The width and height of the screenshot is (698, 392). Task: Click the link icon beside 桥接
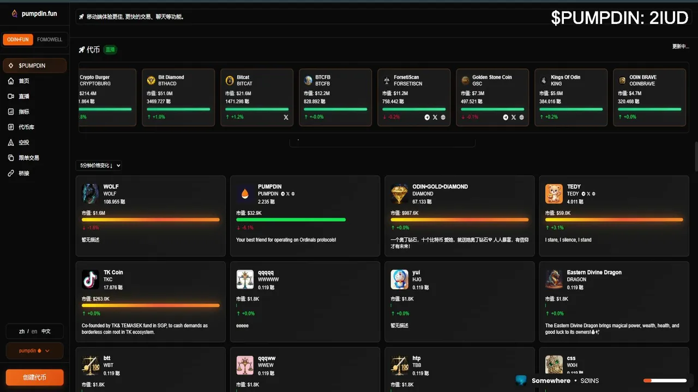coord(11,173)
